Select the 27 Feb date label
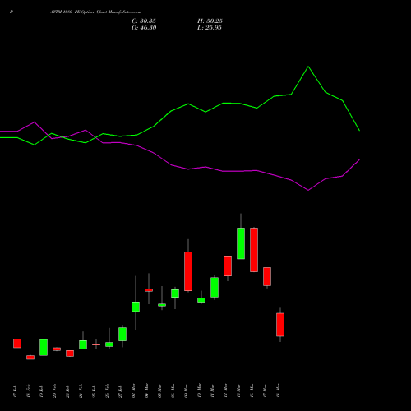This screenshot has height=411, width=411. [x=120, y=391]
